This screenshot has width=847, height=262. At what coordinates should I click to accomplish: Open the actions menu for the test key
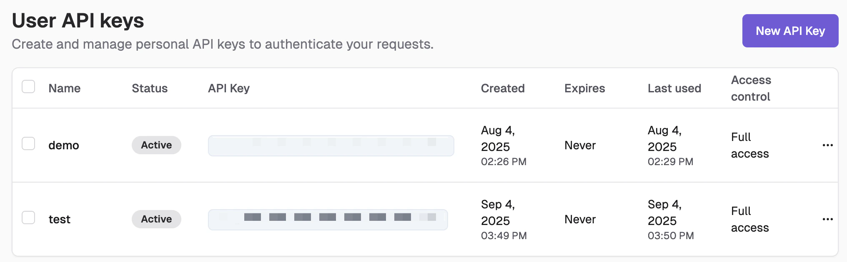(828, 219)
